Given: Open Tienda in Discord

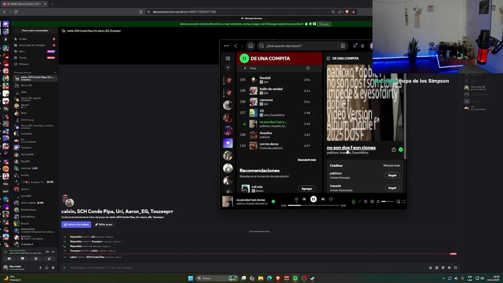Looking at the screenshot, I should click(x=35, y=58).
